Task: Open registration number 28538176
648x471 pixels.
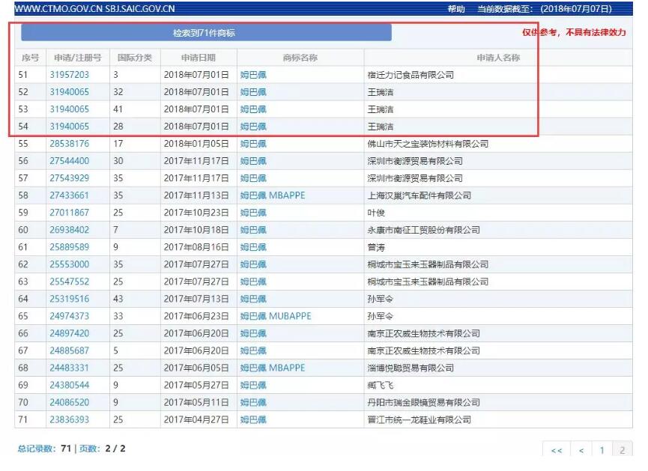Action: pos(70,144)
